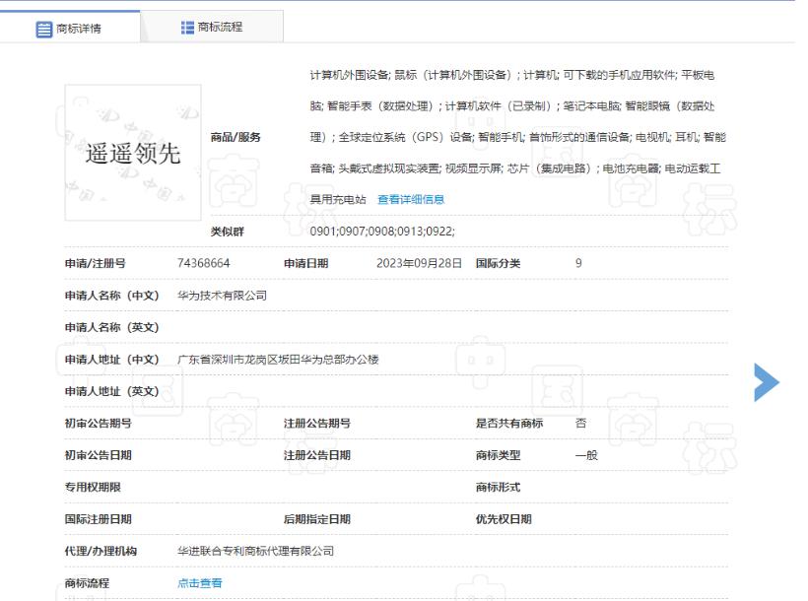The width and height of the screenshot is (808, 601).
Task: Click the 是否共有商标 label
Action: pos(509,424)
